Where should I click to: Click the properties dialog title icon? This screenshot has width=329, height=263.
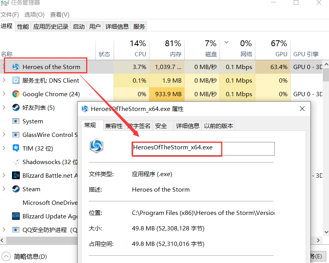85,109
